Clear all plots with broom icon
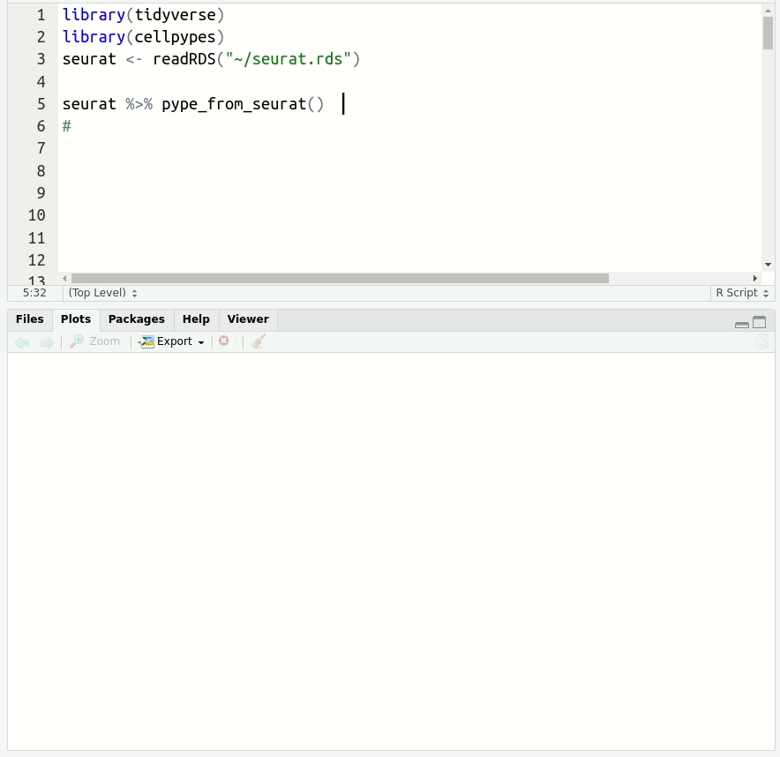This screenshot has width=780, height=757. 258,341
